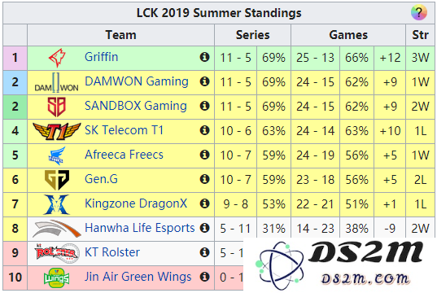The height and width of the screenshot is (293, 437).
Task: Click the info icon for SK Telecom T1
Action: (204, 130)
